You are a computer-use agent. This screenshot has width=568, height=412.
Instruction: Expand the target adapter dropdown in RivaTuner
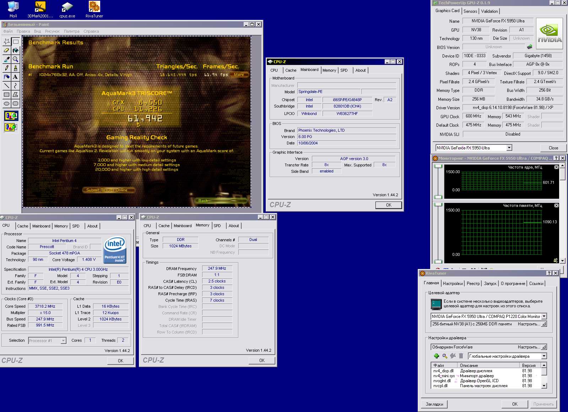(544, 316)
